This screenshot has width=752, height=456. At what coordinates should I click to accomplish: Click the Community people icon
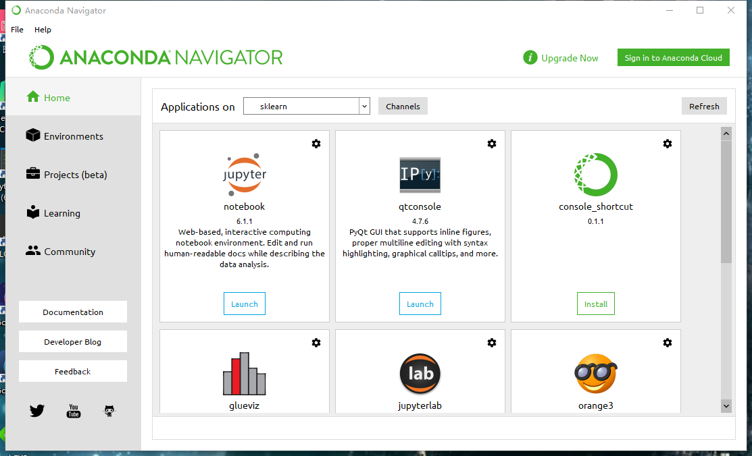33,250
